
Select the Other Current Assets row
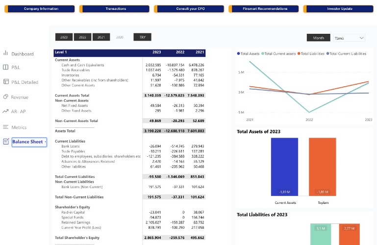(x=129, y=85)
